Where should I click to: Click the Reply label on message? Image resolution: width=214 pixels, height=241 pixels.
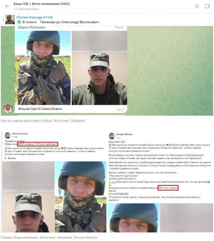[119, 27]
